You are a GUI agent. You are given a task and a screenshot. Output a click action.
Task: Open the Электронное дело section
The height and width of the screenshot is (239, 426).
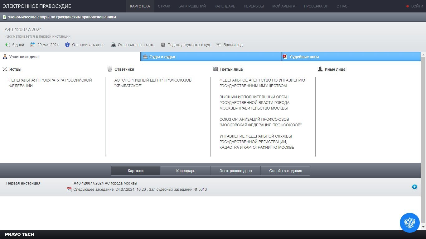coord(235,171)
